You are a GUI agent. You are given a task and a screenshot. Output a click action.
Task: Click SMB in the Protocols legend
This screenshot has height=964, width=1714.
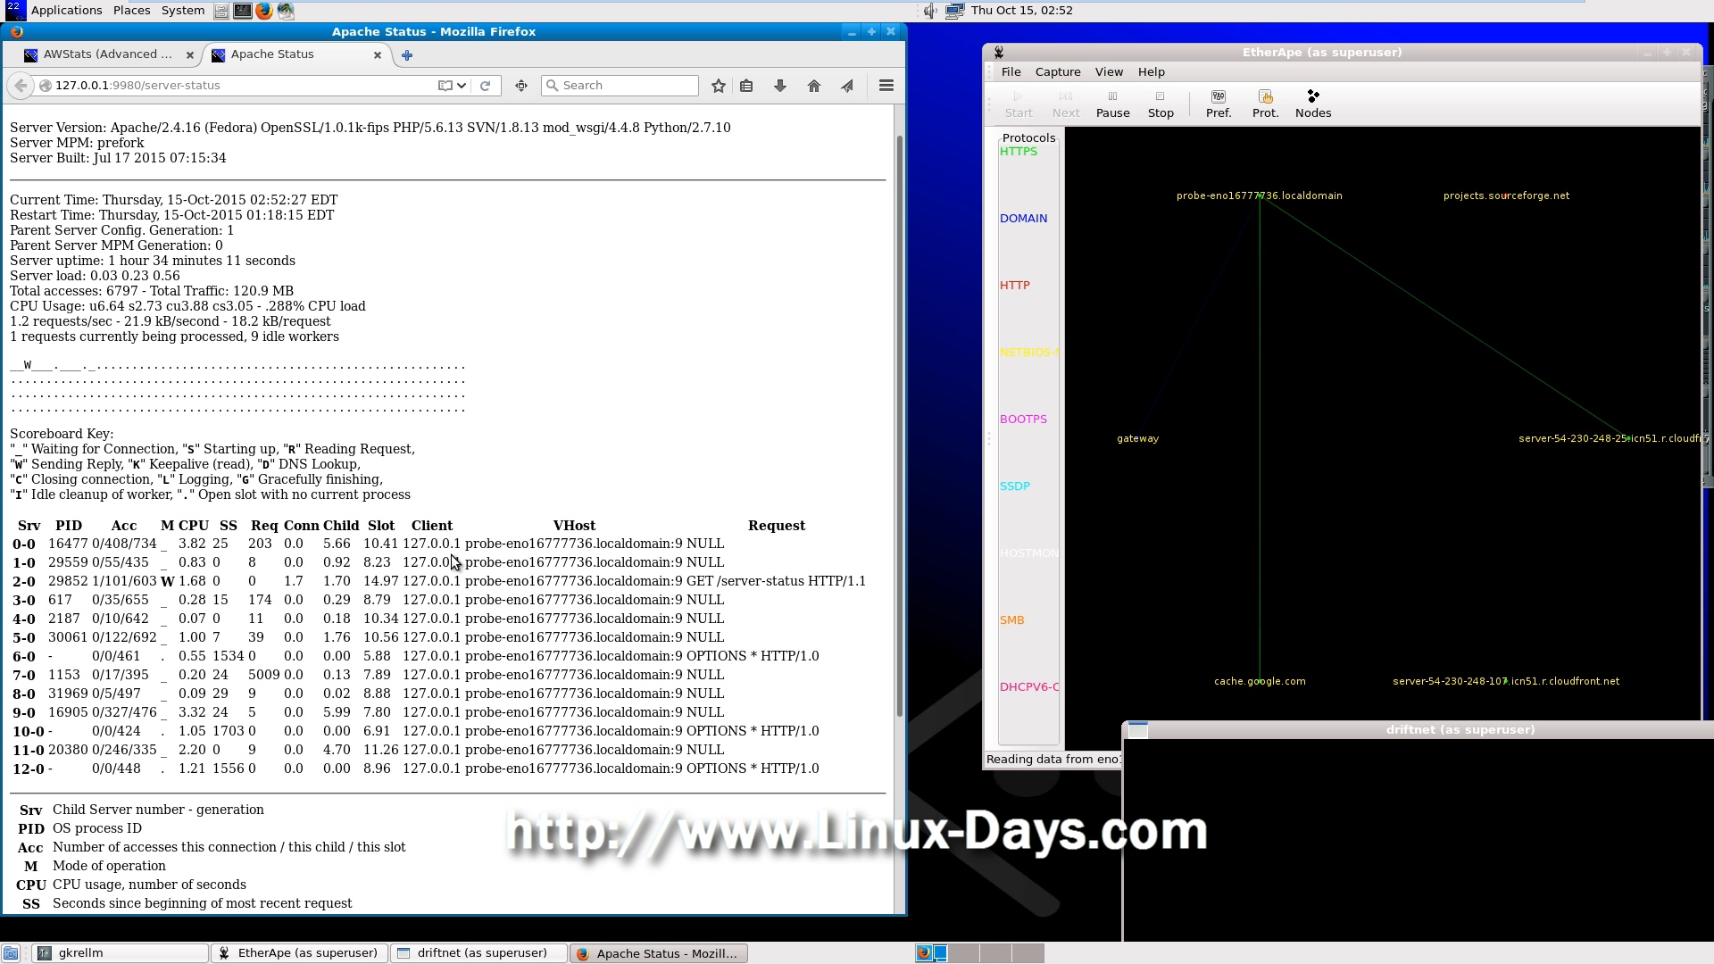coord(1011,620)
